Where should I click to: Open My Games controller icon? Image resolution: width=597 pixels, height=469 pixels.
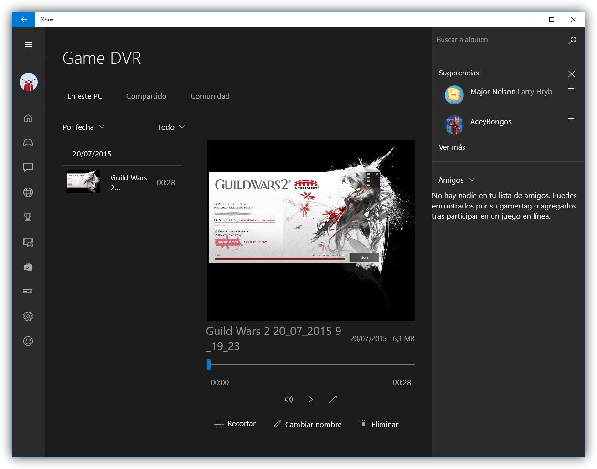point(28,143)
